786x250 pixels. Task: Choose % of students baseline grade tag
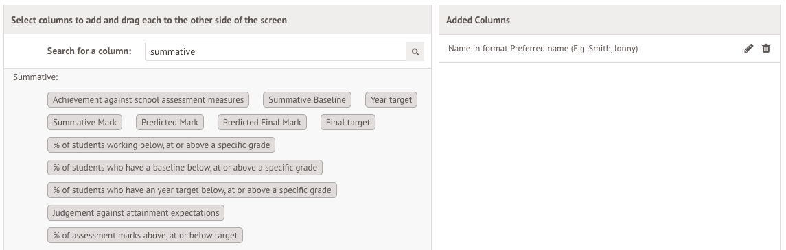185,168
